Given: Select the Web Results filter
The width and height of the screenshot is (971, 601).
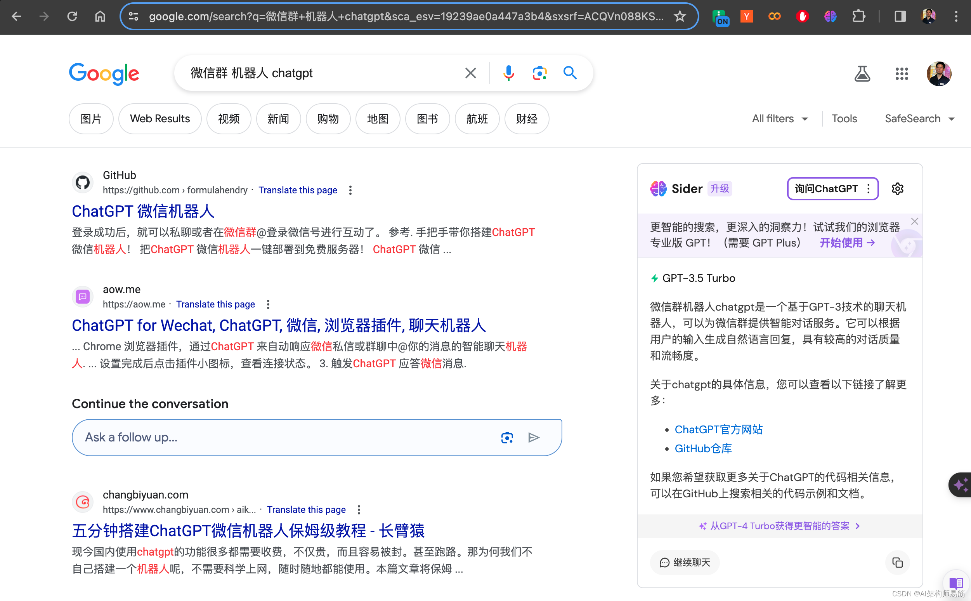Looking at the screenshot, I should (160, 119).
